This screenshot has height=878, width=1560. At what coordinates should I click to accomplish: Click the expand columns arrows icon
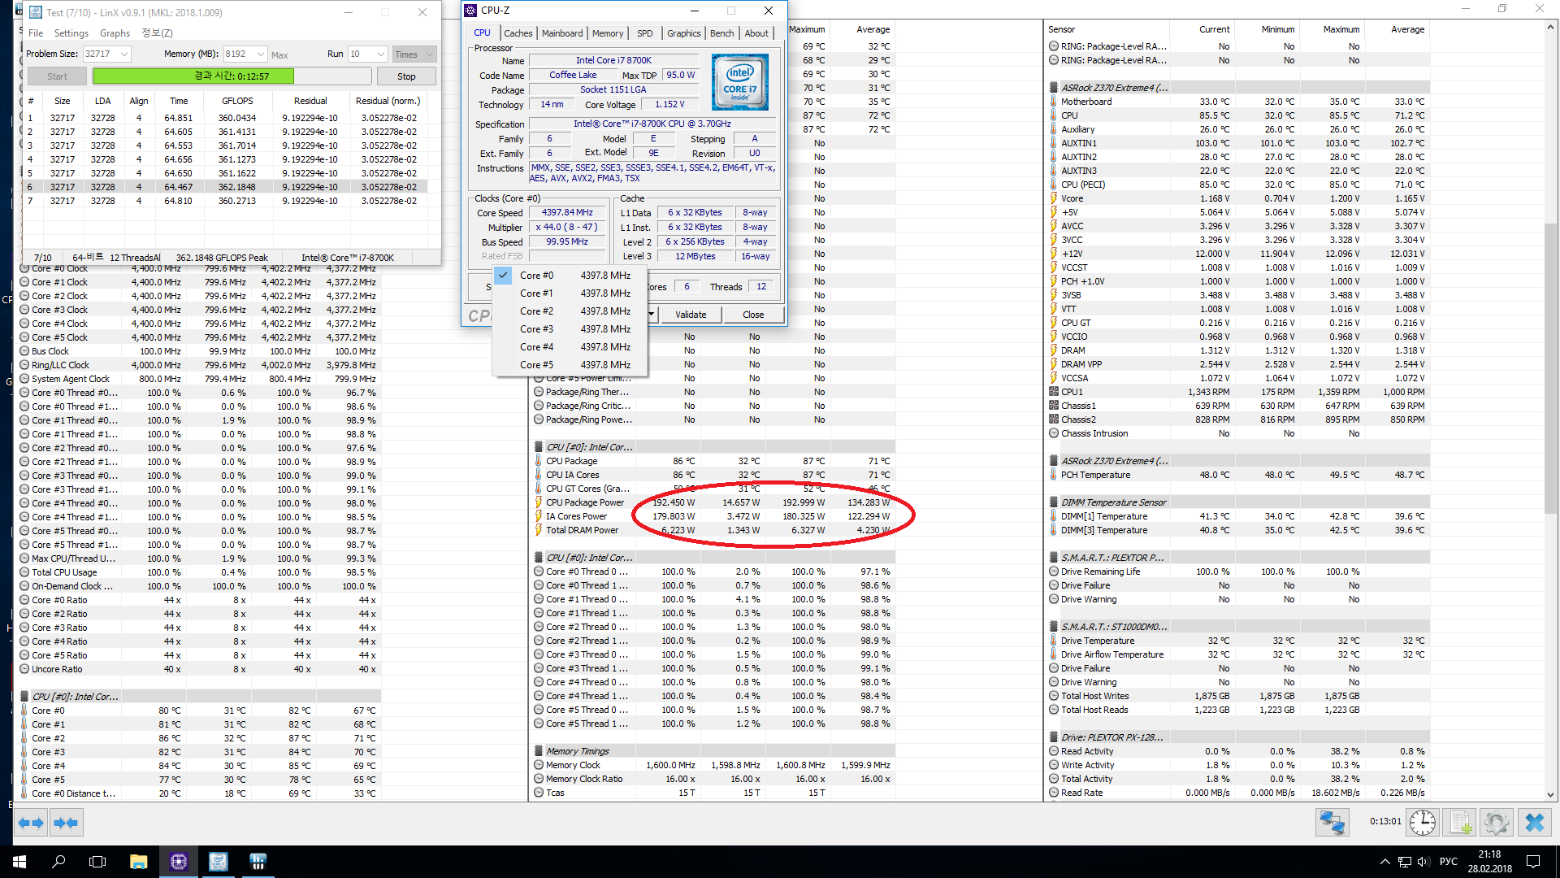coord(31,823)
